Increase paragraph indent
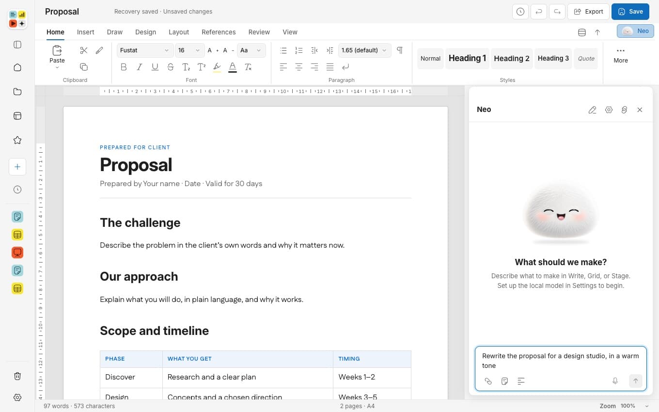659x412 pixels. [330, 50]
